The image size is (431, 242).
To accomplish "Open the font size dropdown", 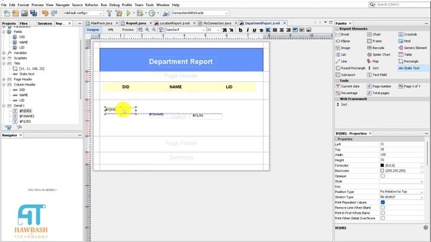I will 213,30.
